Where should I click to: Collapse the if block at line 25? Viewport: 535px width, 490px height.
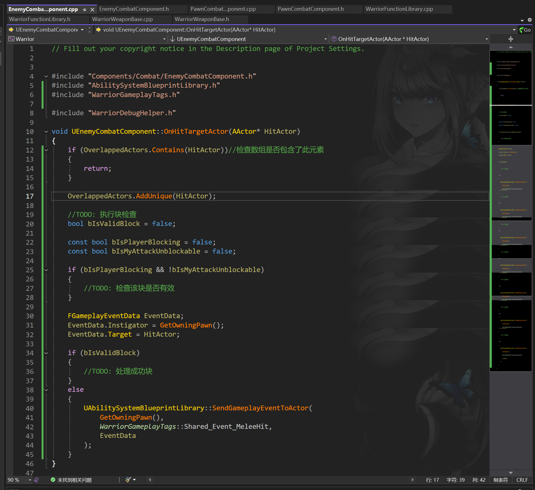click(x=46, y=270)
